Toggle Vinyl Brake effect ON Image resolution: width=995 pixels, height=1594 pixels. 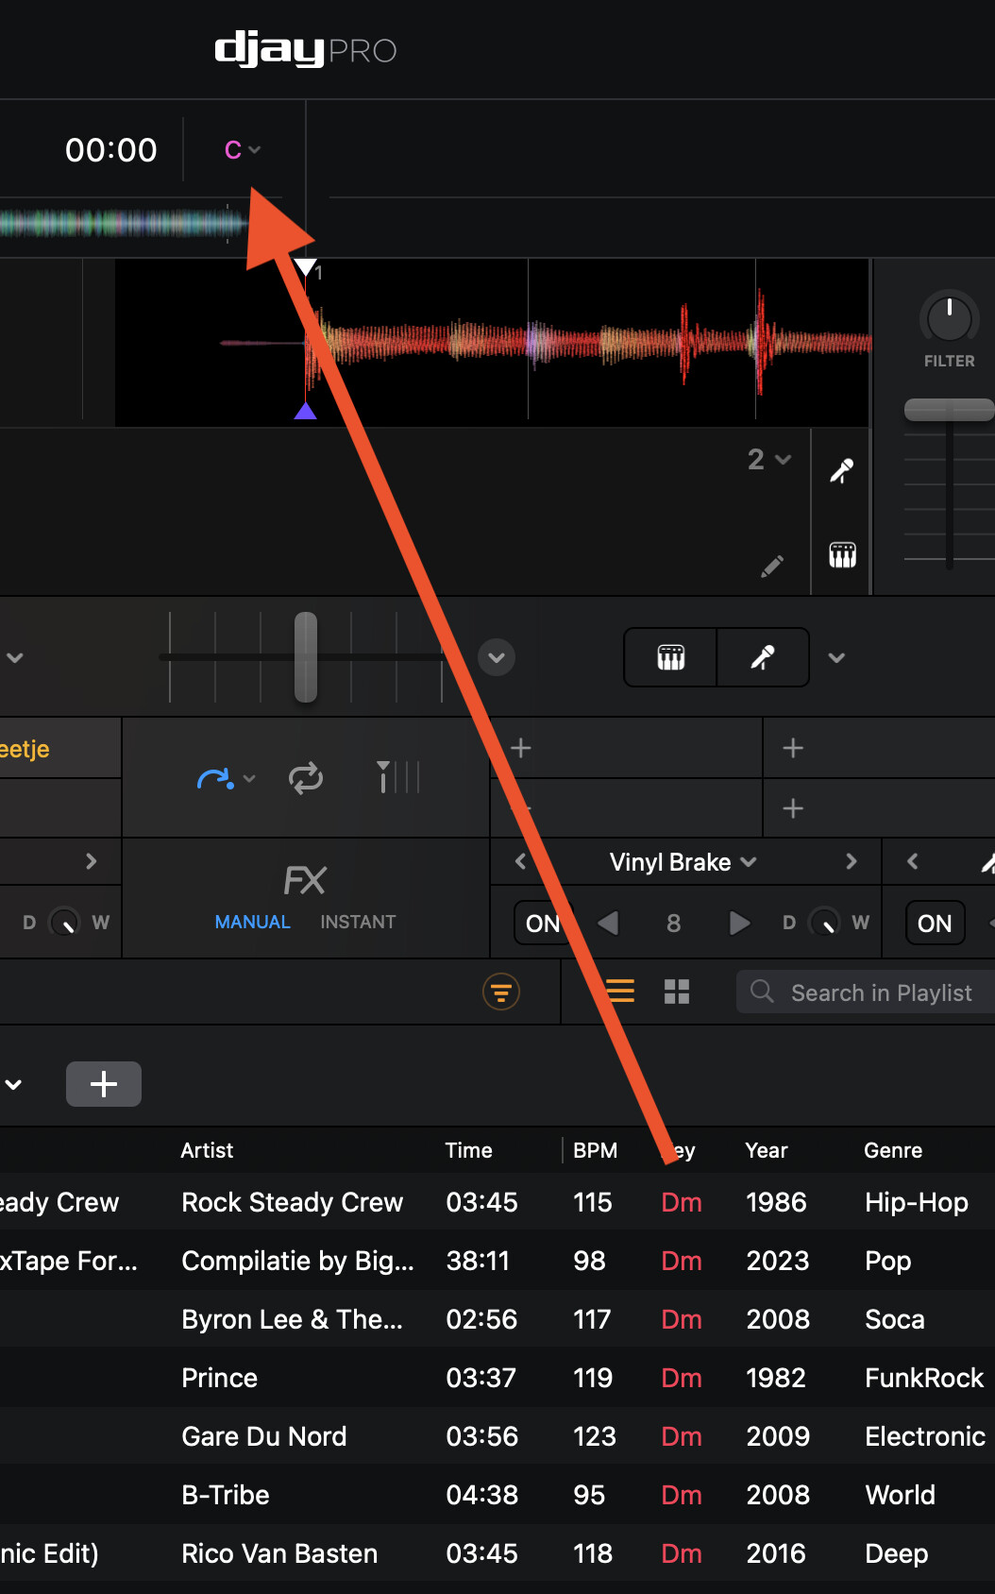click(542, 923)
